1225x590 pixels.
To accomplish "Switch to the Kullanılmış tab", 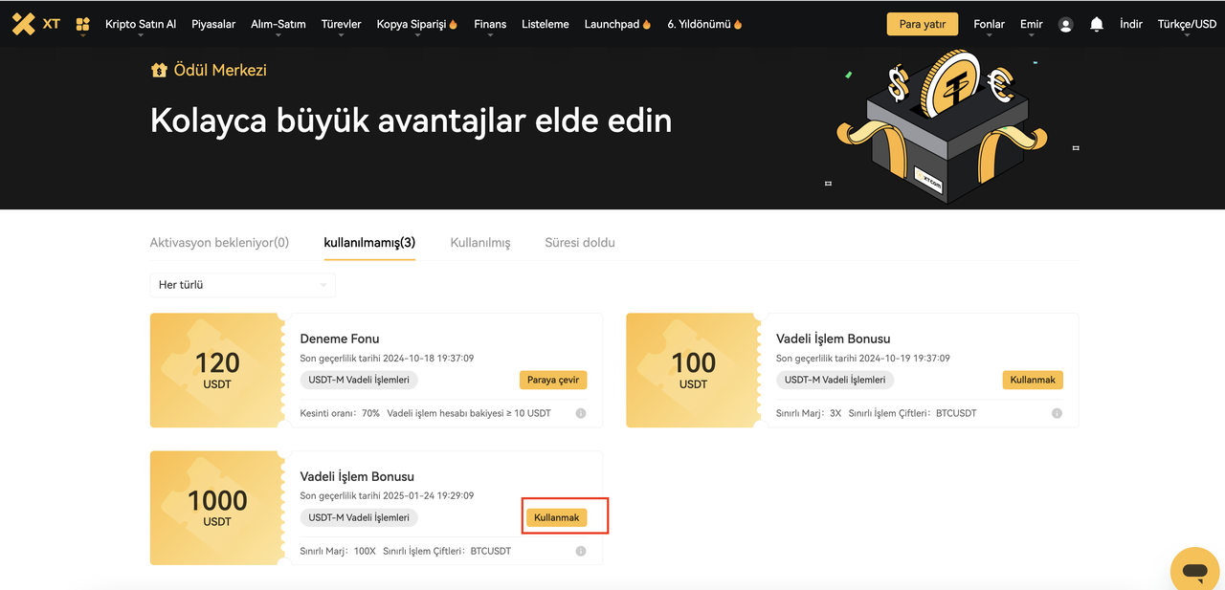I will click(480, 243).
